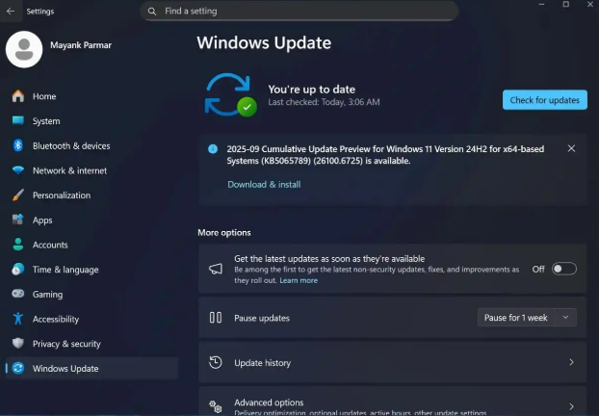This screenshot has height=416, width=599.
Task: Go to System settings
Action: click(91, 120)
